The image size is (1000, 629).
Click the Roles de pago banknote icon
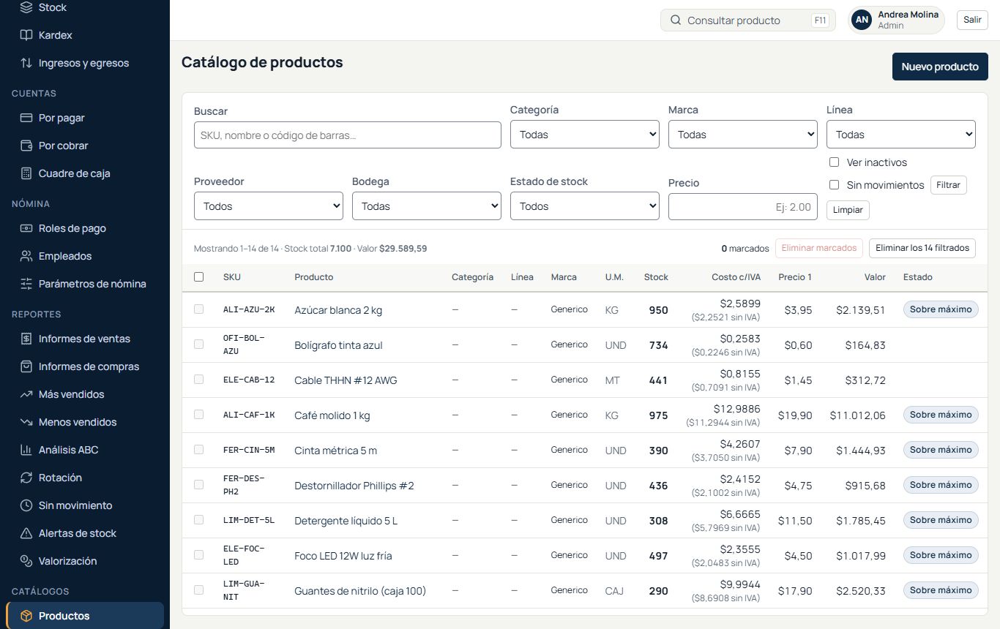[26, 228]
